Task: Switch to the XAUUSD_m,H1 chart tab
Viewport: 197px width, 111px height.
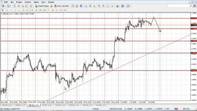Action: [101, 105]
